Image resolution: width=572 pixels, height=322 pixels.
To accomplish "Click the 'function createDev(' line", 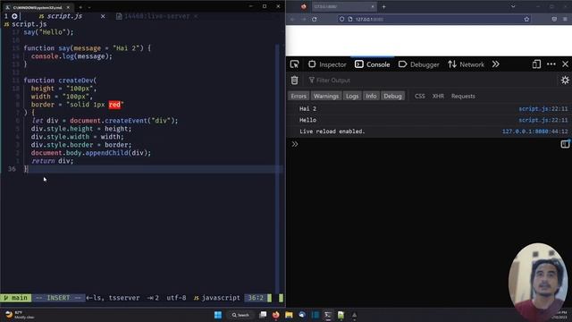I will tap(60, 80).
